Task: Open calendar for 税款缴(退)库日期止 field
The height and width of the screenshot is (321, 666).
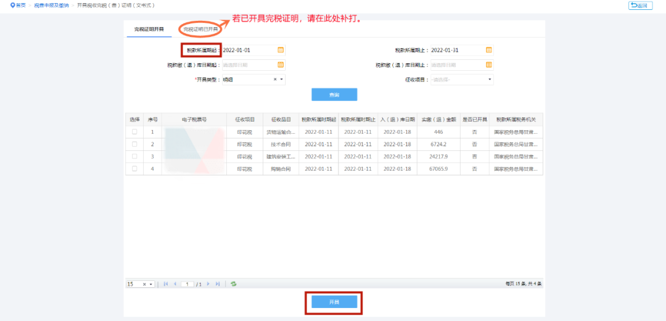Action: (x=489, y=65)
